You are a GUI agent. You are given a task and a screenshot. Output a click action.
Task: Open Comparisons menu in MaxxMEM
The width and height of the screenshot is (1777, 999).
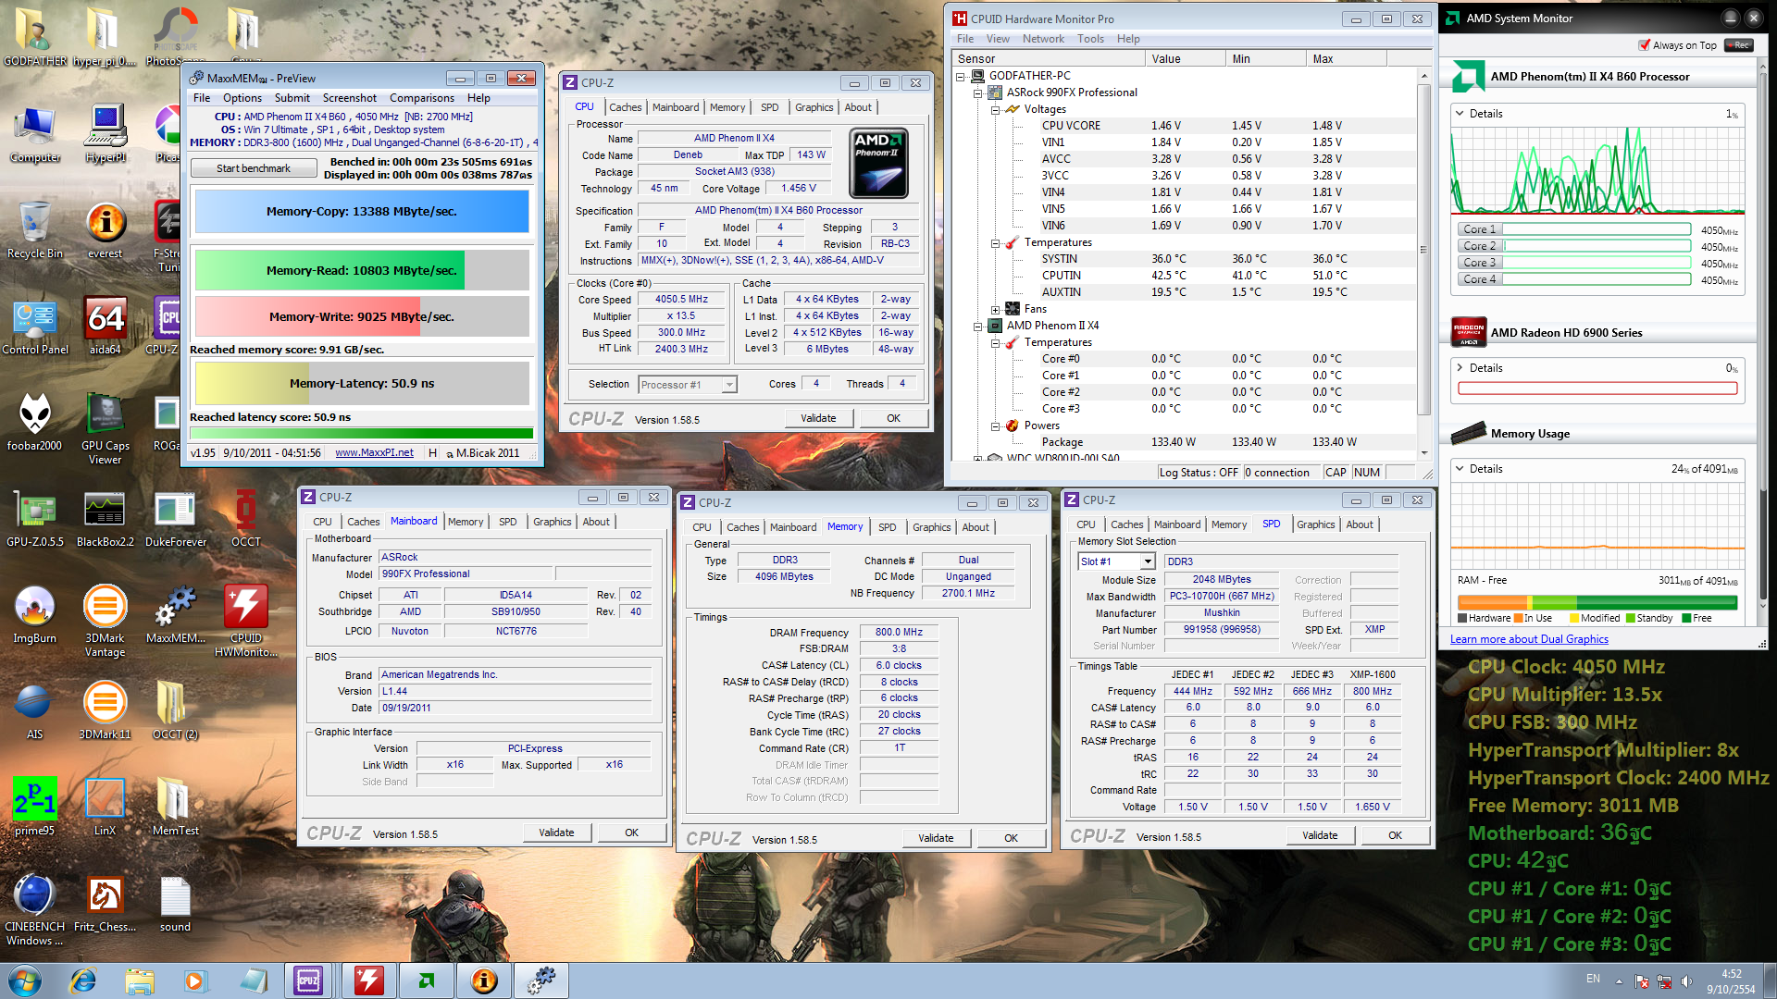[x=421, y=98]
